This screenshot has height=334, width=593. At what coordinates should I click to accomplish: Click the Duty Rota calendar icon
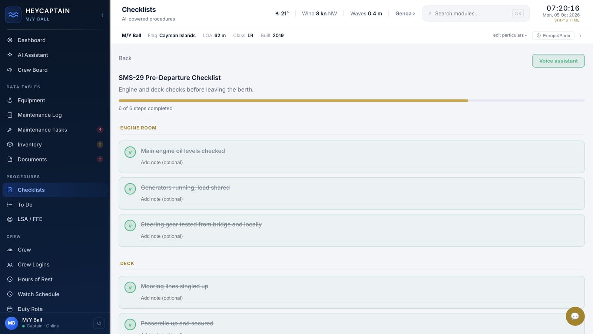[x=10, y=309]
